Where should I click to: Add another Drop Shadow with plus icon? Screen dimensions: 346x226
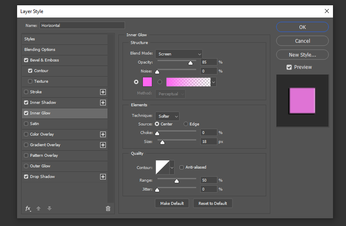[x=103, y=177]
